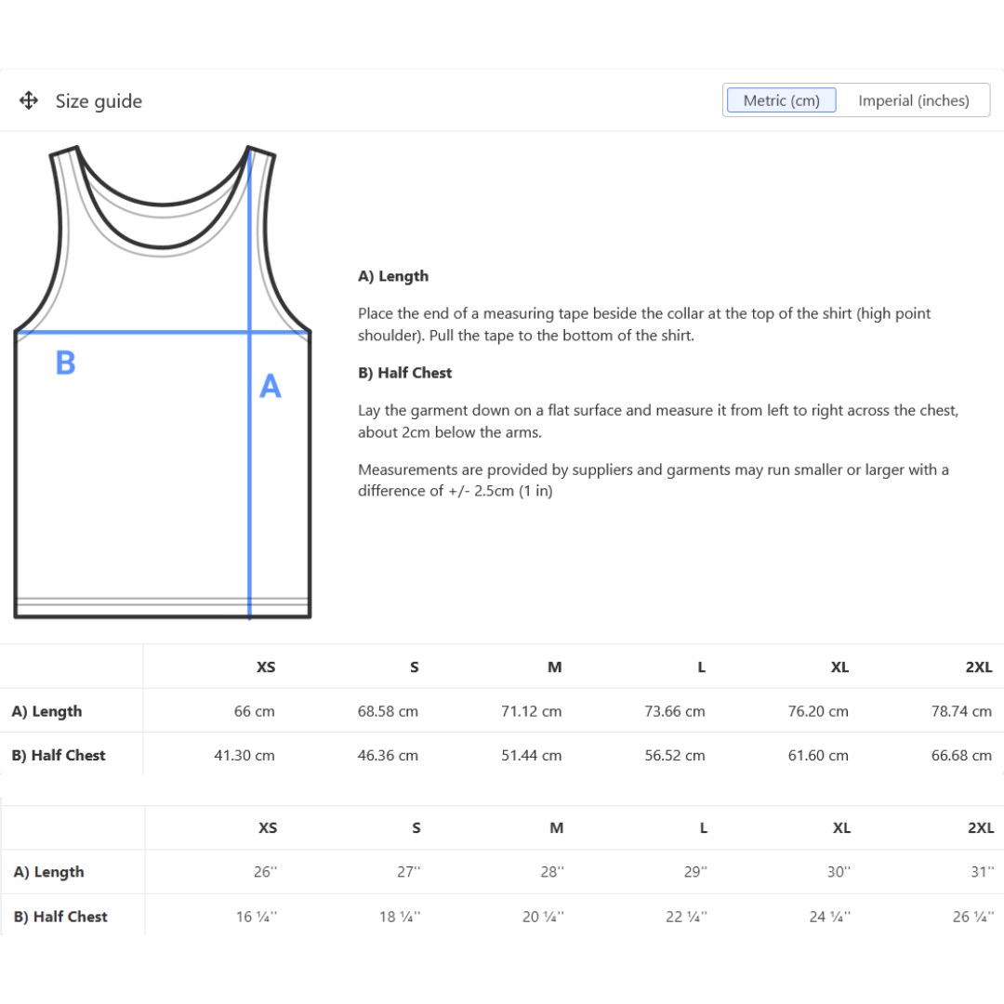The image size is (1004, 1004).
Task: Select the blue letter A on the diagram
Action: 271,387
